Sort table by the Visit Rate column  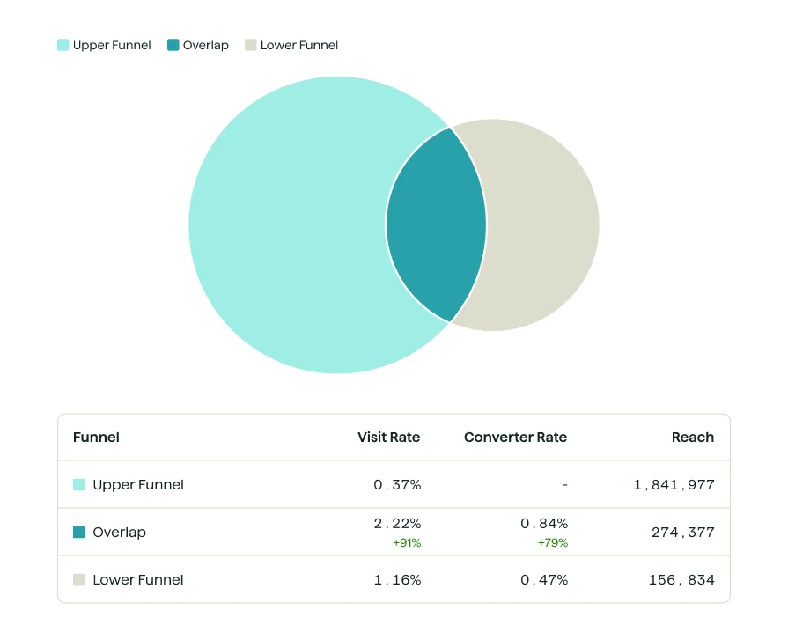click(x=388, y=437)
